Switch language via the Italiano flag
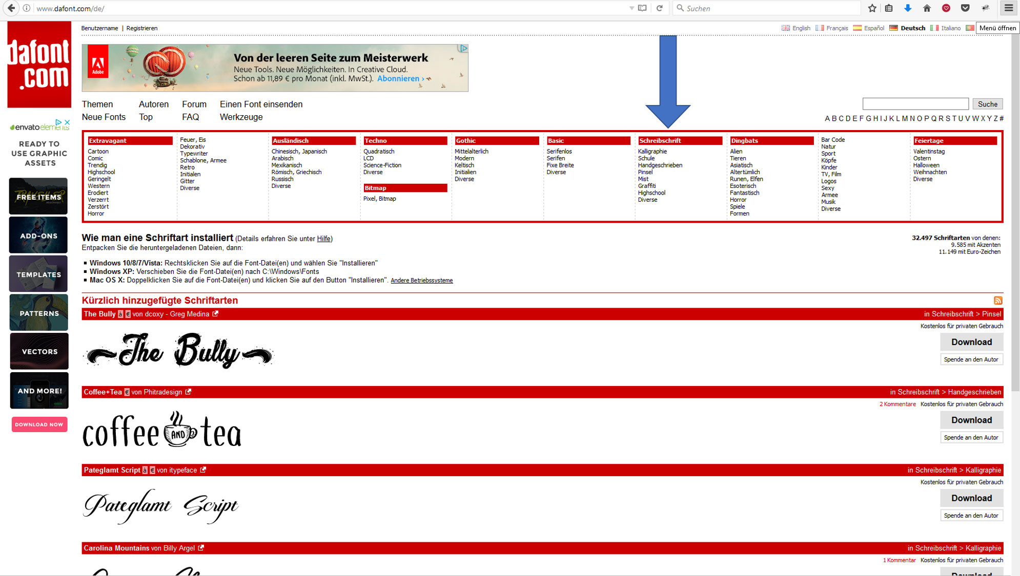 click(x=934, y=28)
